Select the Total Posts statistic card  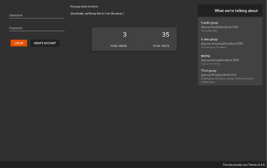coord(155,39)
